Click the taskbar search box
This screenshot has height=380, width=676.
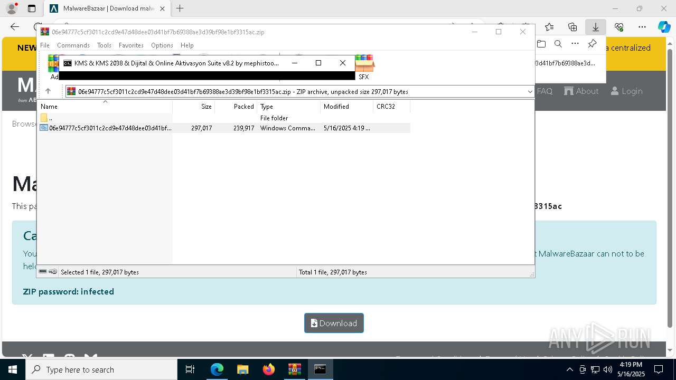(x=101, y=369)
